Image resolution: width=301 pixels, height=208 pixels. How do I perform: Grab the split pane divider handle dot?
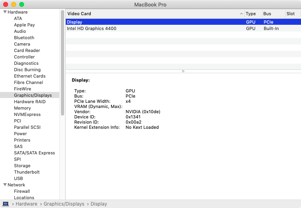183,71
